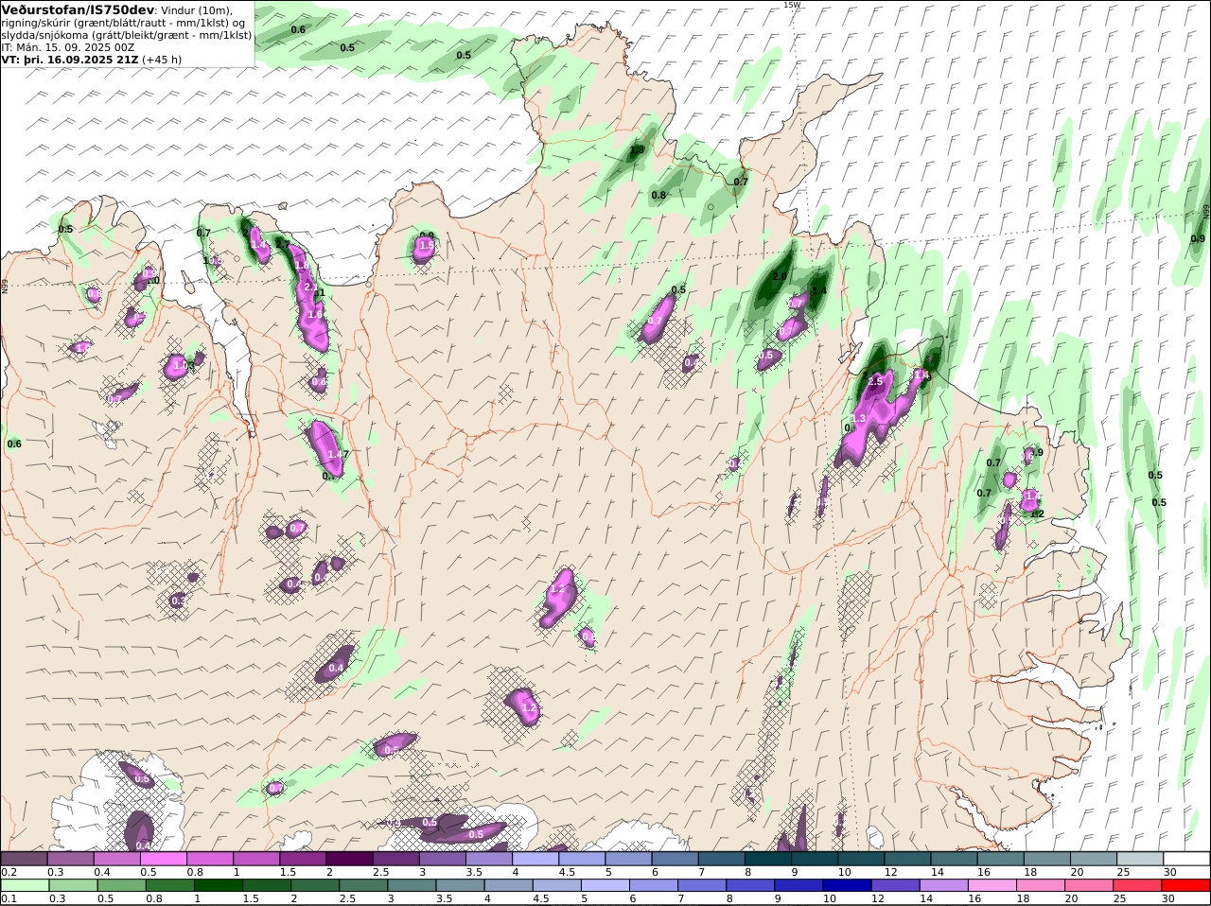This screenshot has width=1211, height=906.
Task: Click the '0.1' label in lower legend row
Action: click(9, 898)
